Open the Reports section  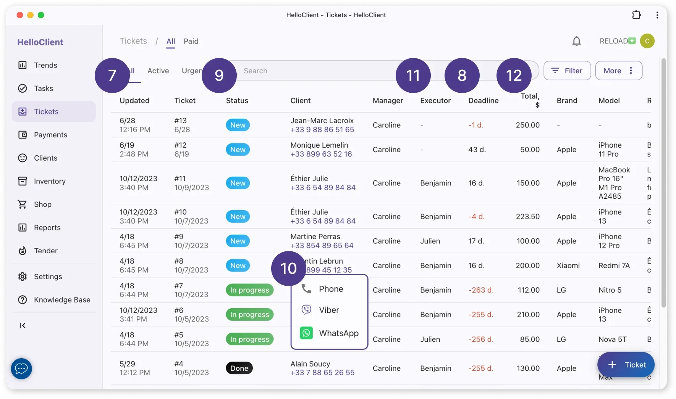(x=47, y=227)
